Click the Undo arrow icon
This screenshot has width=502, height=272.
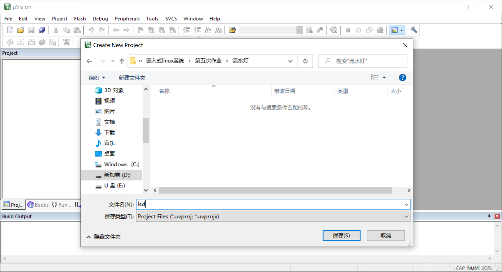pos(91,30)
